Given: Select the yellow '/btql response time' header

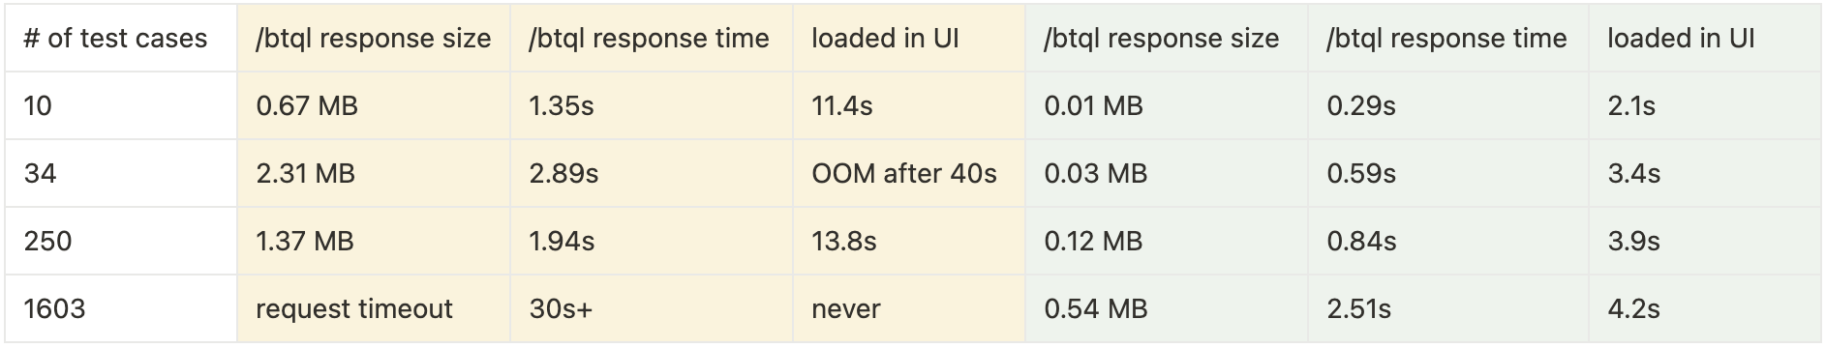Looking at the screenshot, I should pyautogui.click(x=651, y=38).
